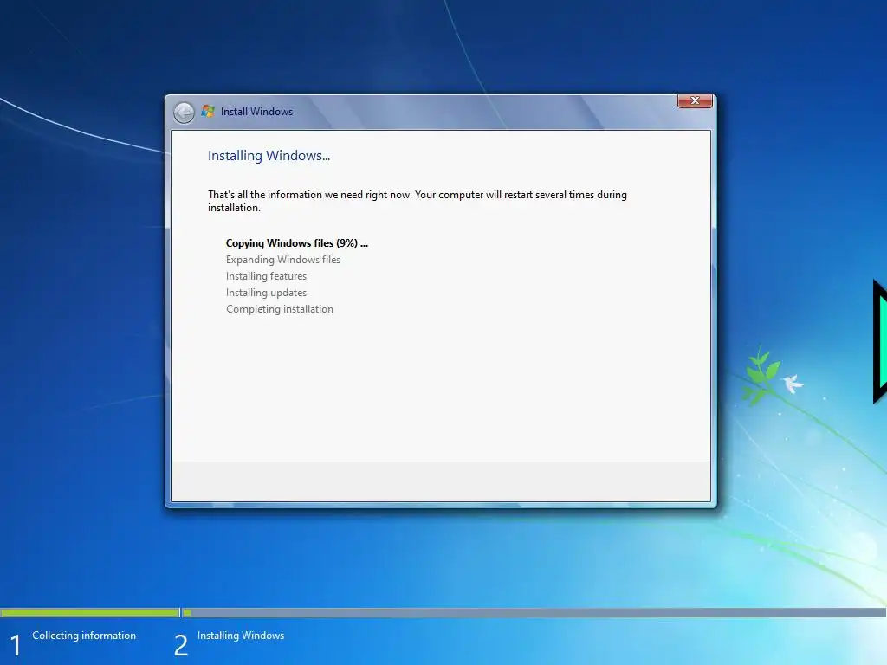The height and width of the screenshot is (665, 887).
Task: Click the Windows flag logo in title bar
Action: click(208, 111)
